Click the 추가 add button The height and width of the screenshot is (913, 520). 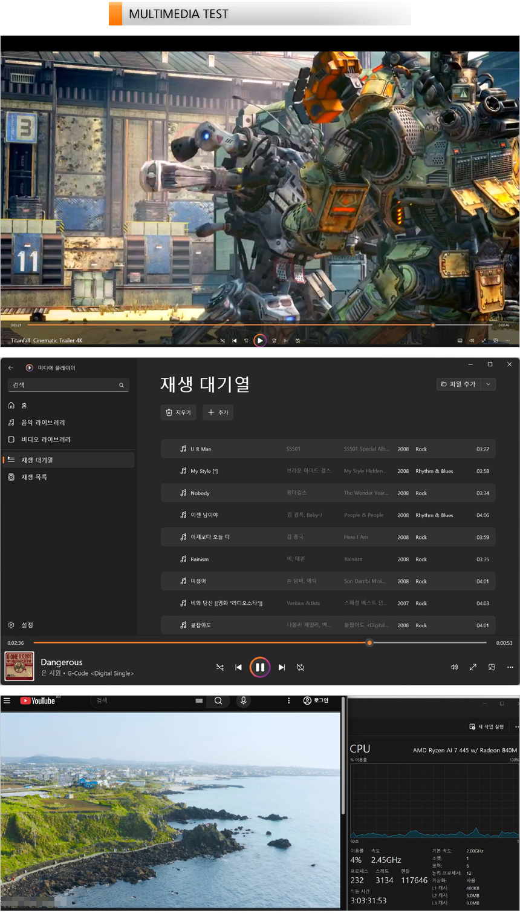click(218, 412)
